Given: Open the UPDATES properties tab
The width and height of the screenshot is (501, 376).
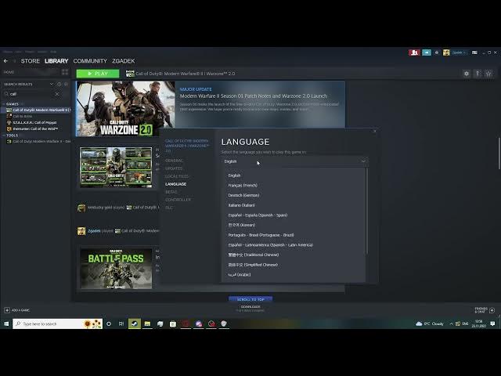Looking at the screenshot, I should click(174, 168).
